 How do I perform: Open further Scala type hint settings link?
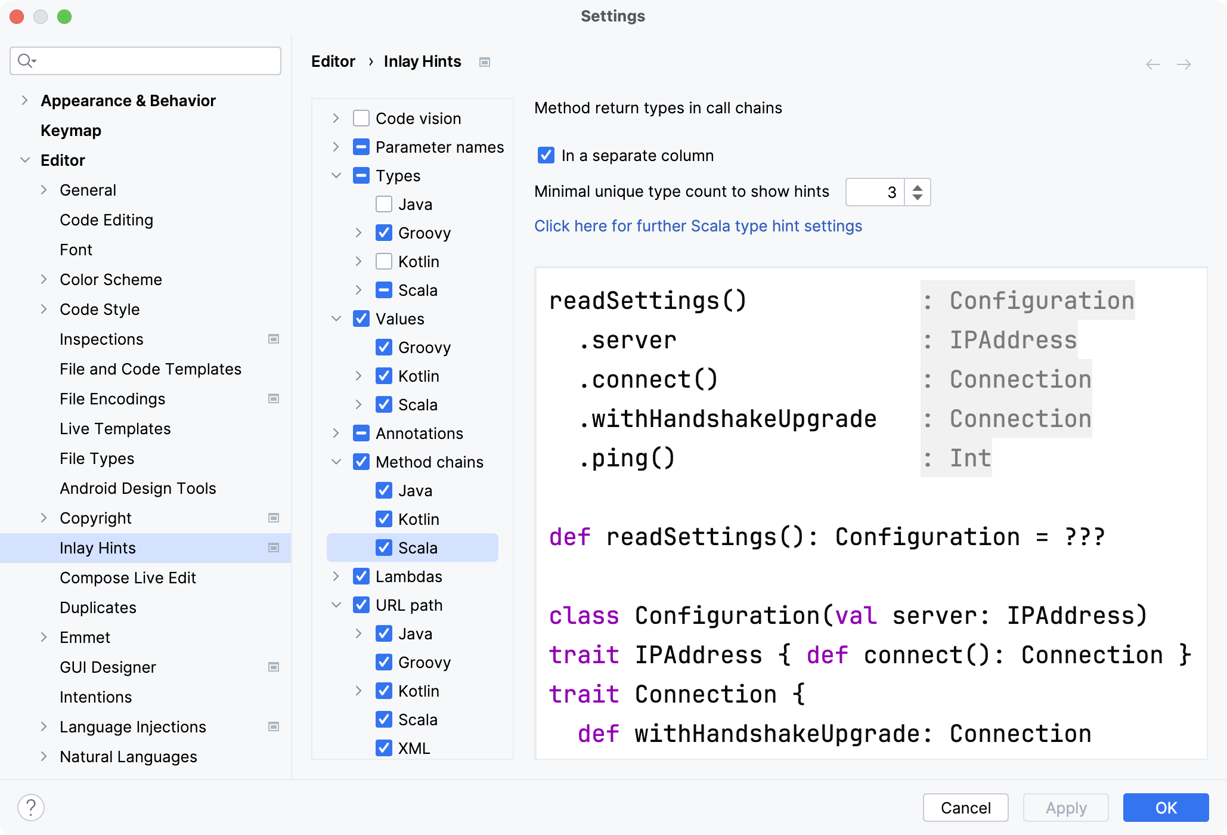tap(698, 225)
